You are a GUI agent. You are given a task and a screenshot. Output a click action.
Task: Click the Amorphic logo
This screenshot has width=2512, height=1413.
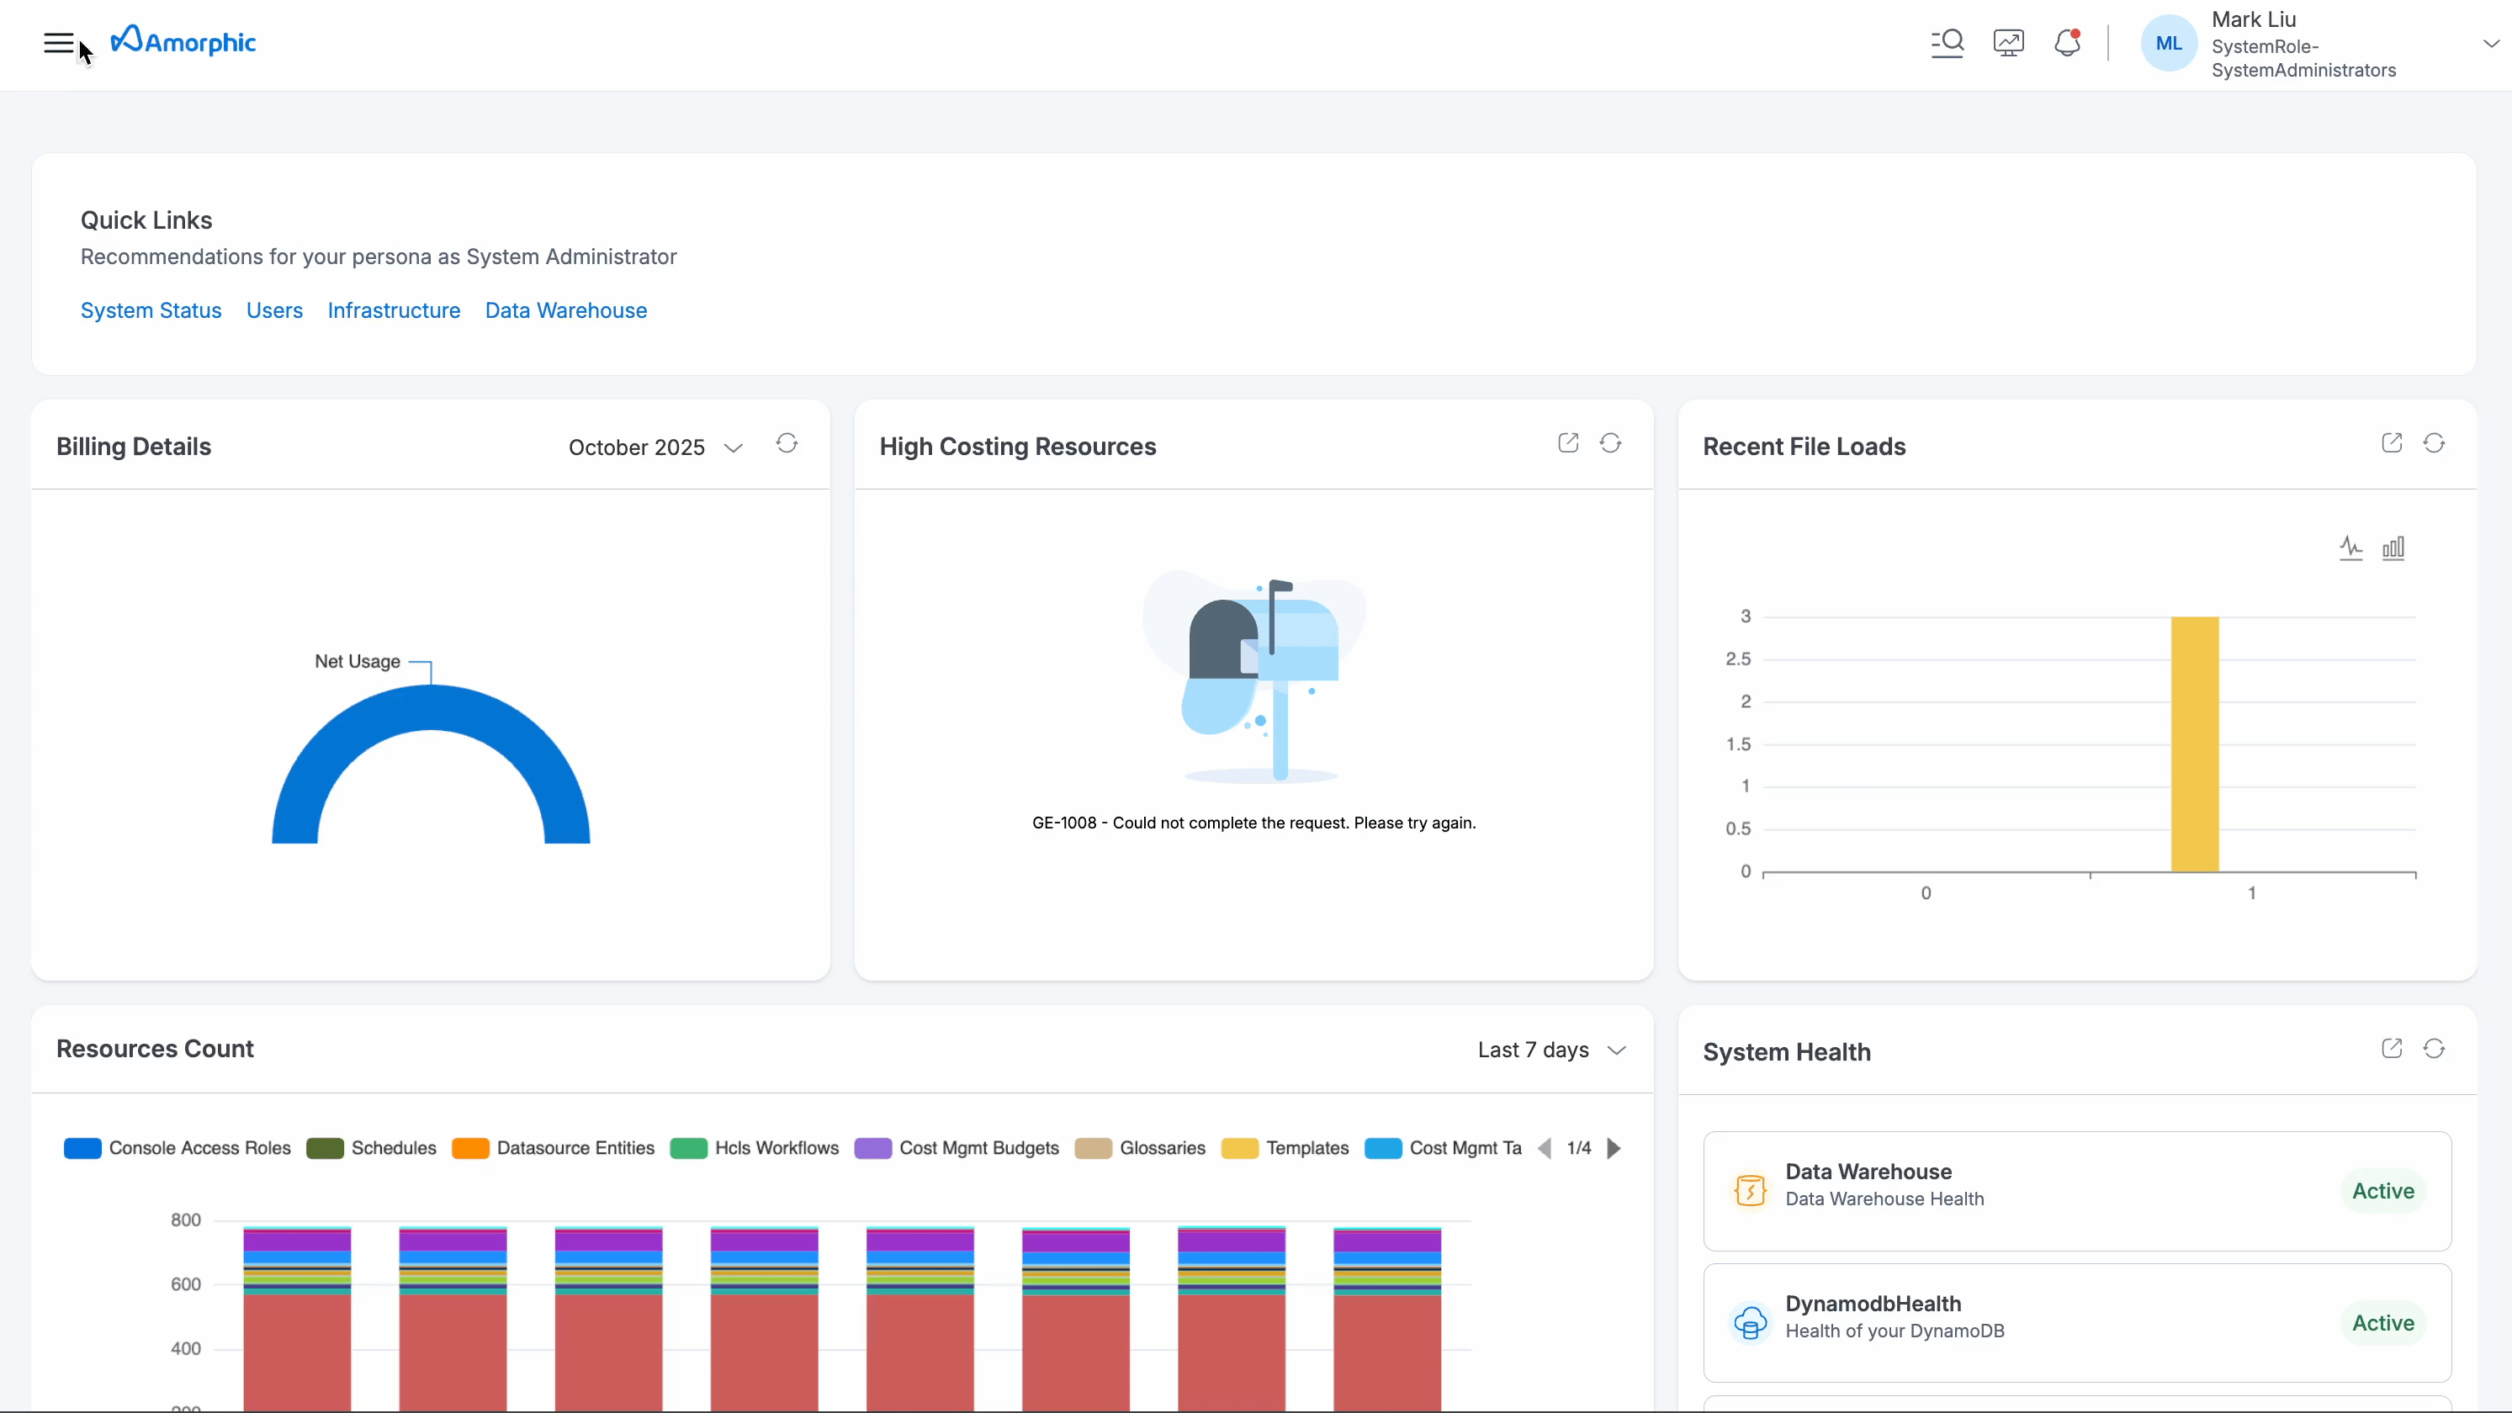[x=184, y=42]
